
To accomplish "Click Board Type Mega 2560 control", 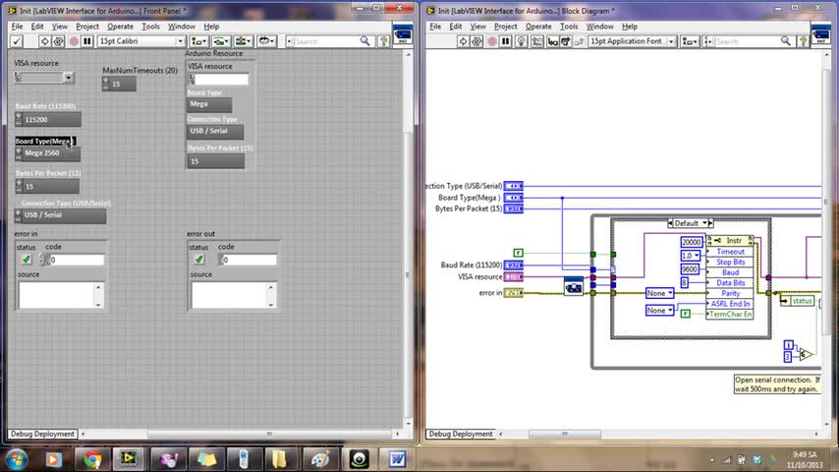I will [51, 153].
